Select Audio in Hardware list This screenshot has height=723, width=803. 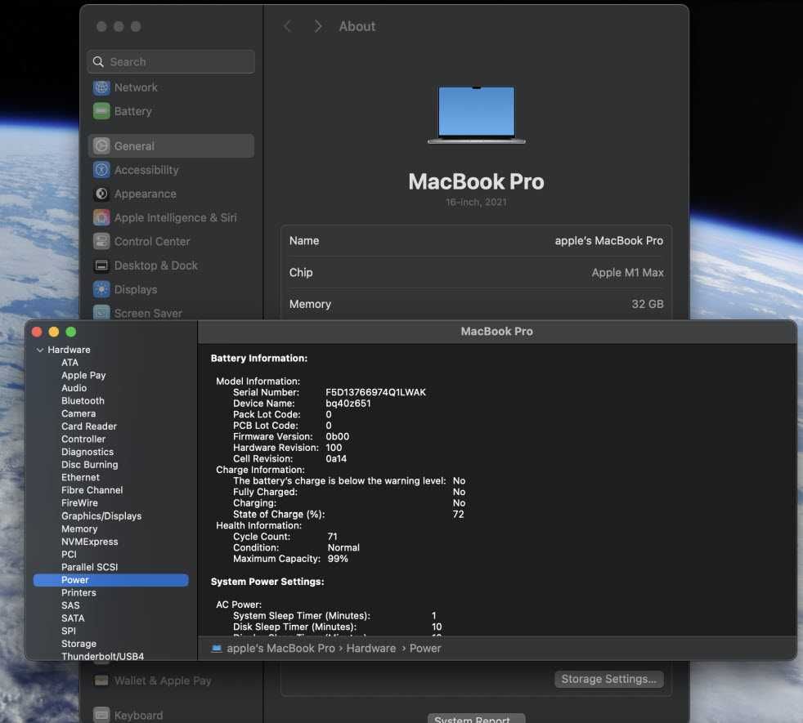[74, 388]
